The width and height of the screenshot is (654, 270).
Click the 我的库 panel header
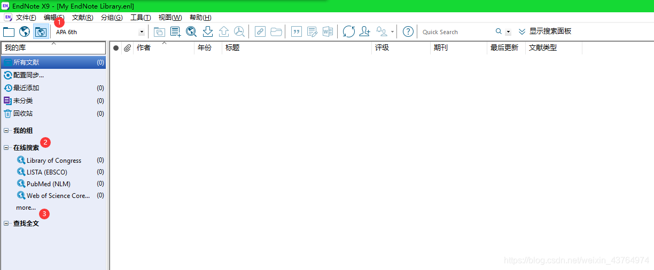53,48
